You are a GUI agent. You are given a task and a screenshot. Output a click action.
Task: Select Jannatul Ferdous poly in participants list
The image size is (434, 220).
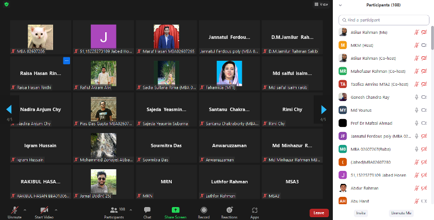pos(383,137)
